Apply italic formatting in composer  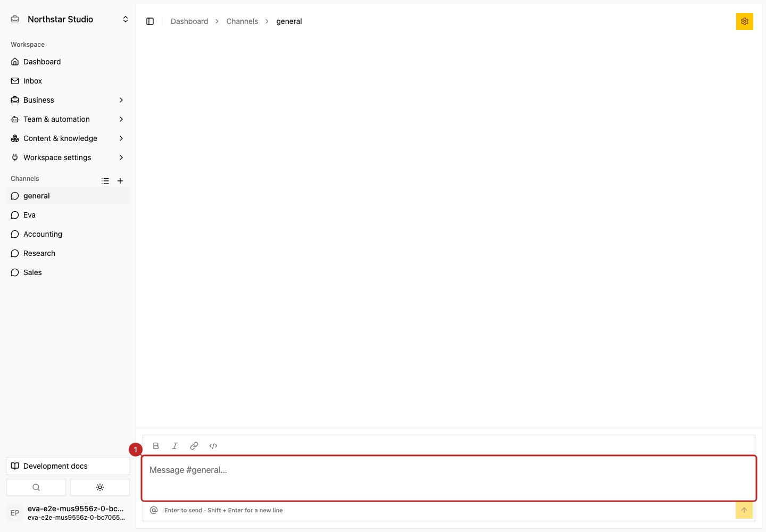(175, 446)
